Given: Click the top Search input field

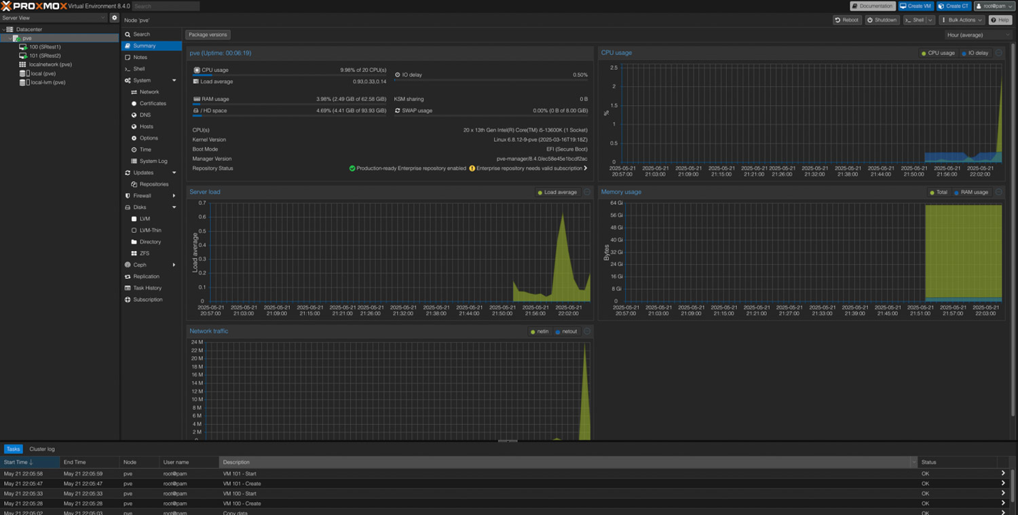Looking at the screenshot, I should 166,6.
